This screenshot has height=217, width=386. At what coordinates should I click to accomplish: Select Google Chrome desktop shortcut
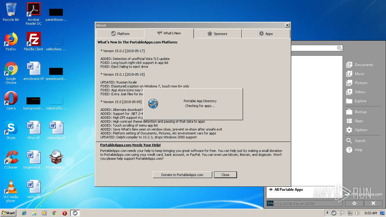pyautogui.click(x=11, y=73)
